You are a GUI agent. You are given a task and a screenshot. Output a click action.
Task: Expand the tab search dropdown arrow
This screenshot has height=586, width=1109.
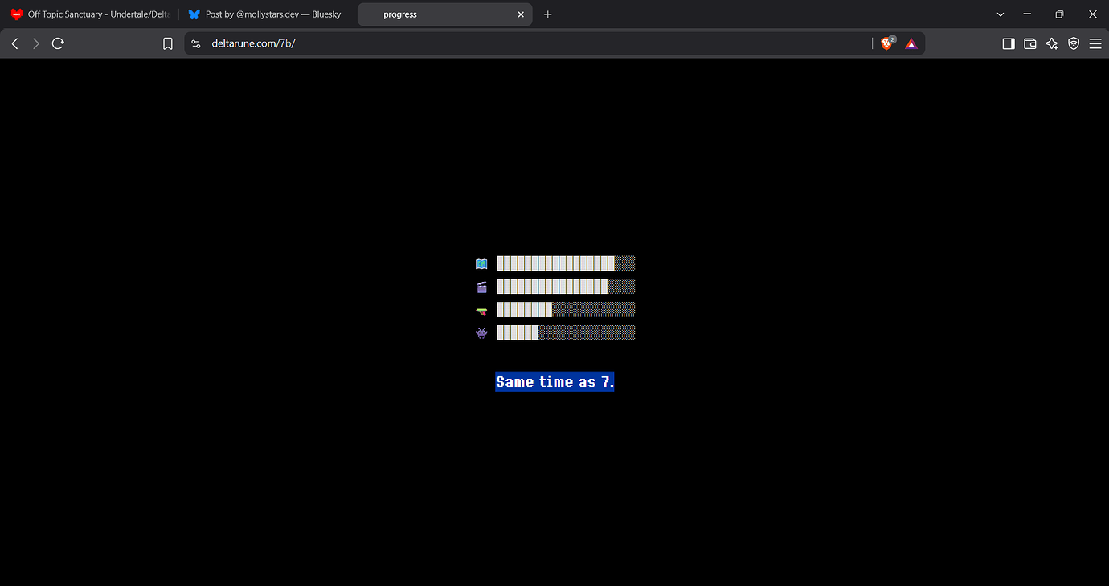(x=1001, y=14)
